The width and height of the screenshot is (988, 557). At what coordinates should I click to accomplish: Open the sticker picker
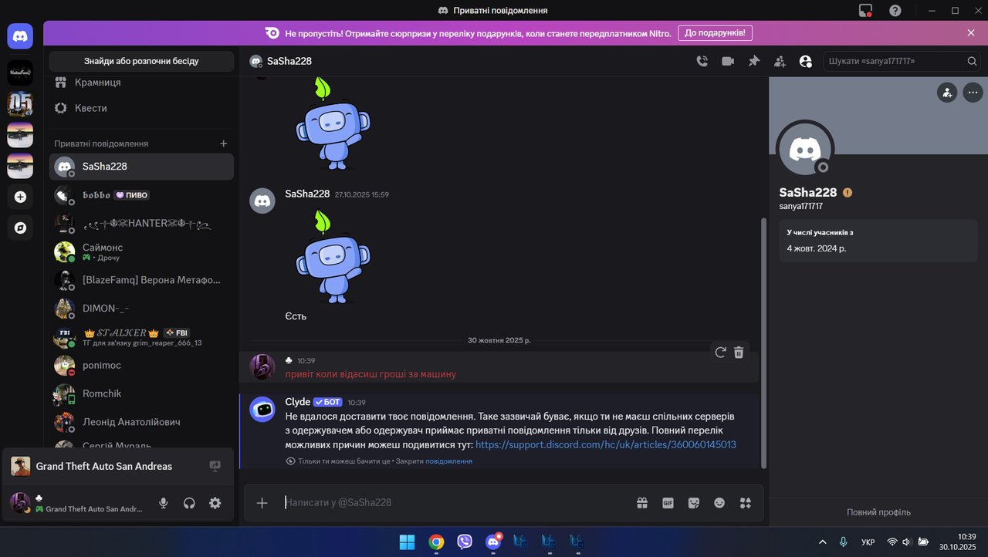[x=694, y=503]
